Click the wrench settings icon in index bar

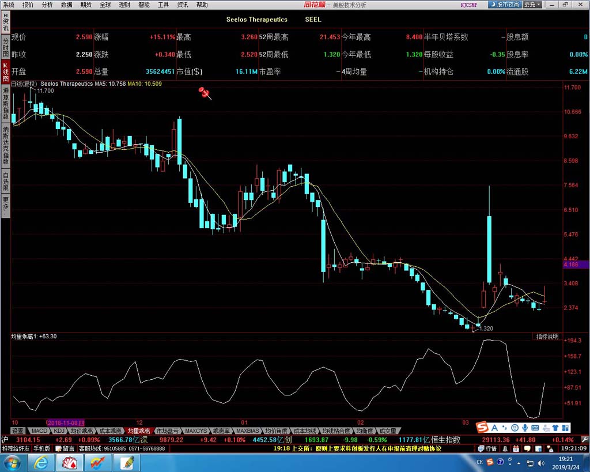584,440
